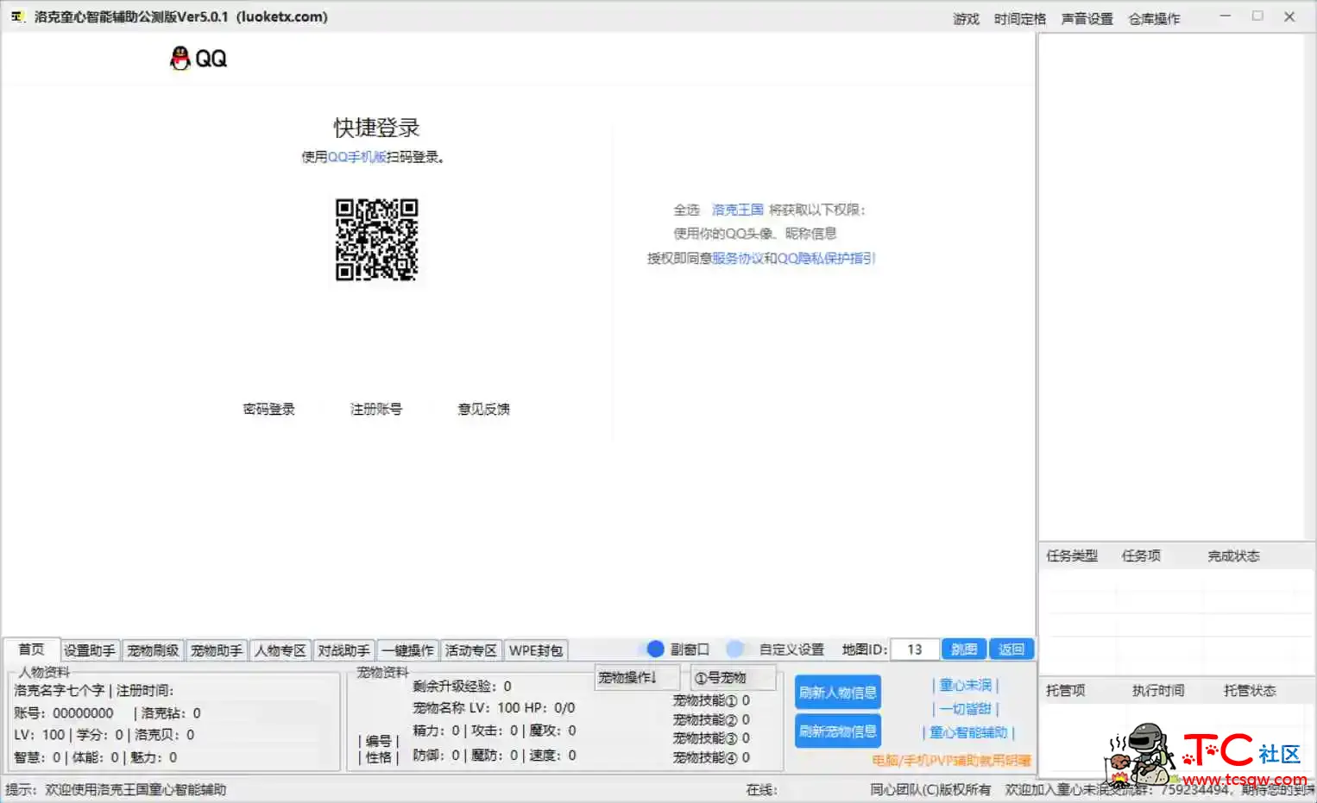Minimize the application window
The width and height of the screenshot is (1317, 803).
pyautogui.click(x=1225, y=16)
